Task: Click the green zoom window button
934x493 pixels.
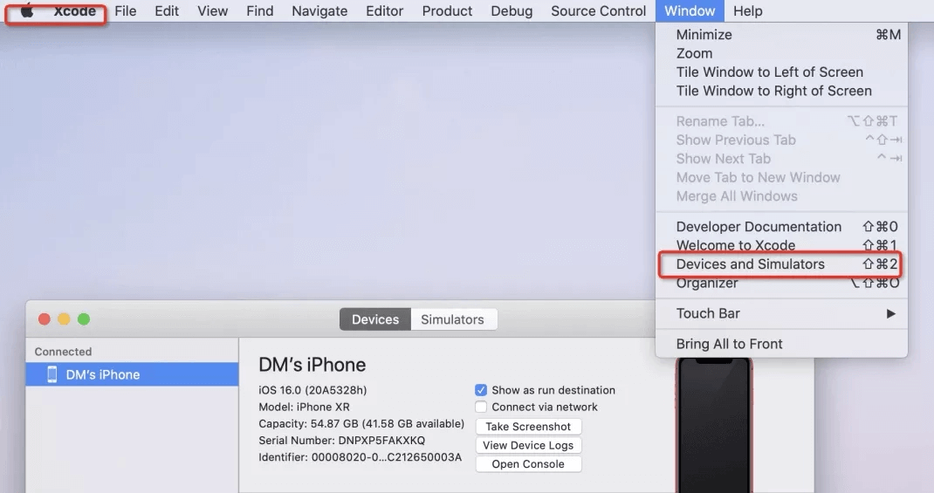Action: tap(84, 319)
